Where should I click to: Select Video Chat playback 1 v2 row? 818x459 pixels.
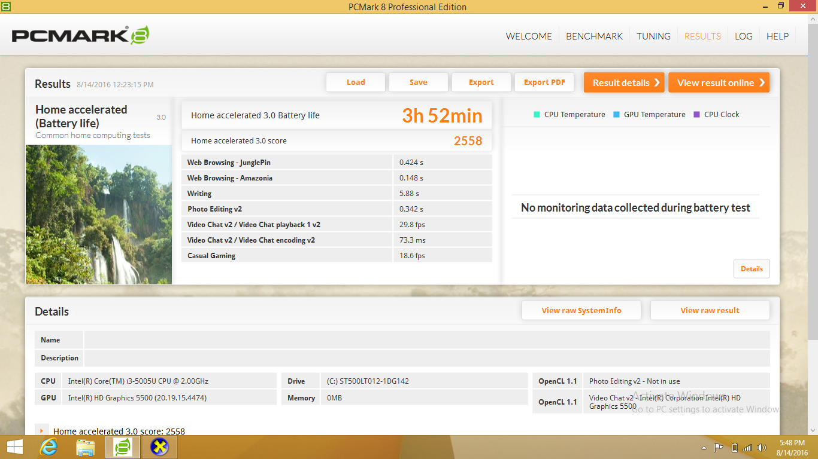point(337,224)
